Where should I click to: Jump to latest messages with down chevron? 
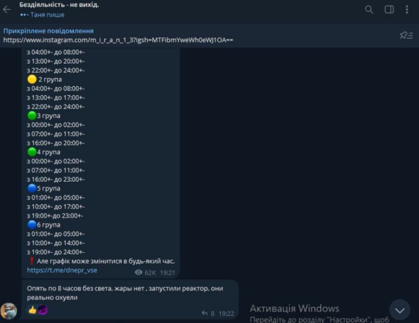[400, 310]
